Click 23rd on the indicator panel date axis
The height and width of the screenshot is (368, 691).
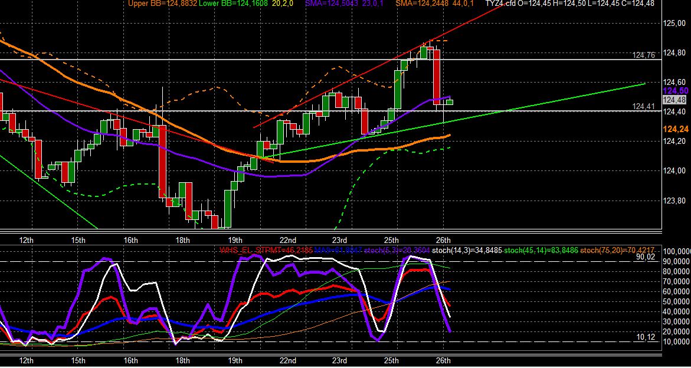click(339, 360)
